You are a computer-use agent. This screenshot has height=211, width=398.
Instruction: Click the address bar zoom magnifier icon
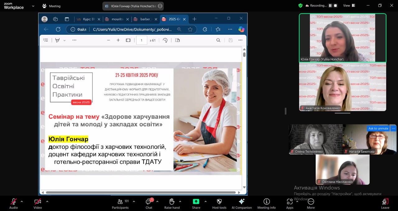pyautogui.click(x=179, y=29)
